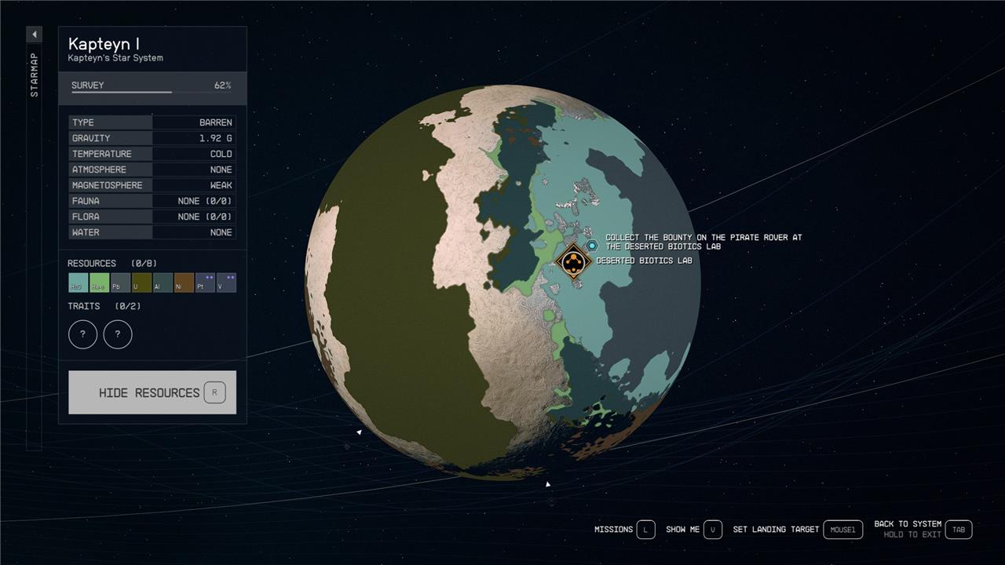Select the V vanadium resource tile
The width and height of the screenshot is (1005, 565).
pyautogui.click(x=226, y=282)
